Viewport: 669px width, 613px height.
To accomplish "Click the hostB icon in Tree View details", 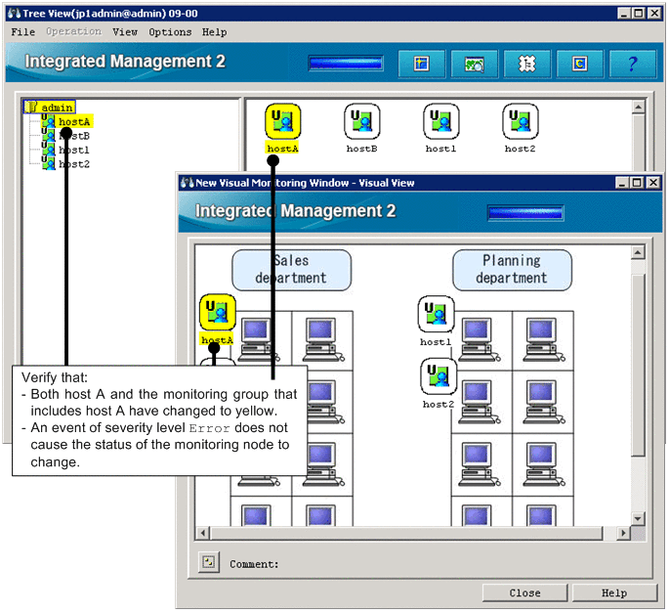I will click(x=361, y=122).
